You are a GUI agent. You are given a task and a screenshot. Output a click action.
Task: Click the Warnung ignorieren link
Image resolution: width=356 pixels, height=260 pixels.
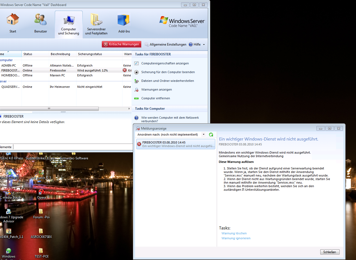tap(236, 238)
